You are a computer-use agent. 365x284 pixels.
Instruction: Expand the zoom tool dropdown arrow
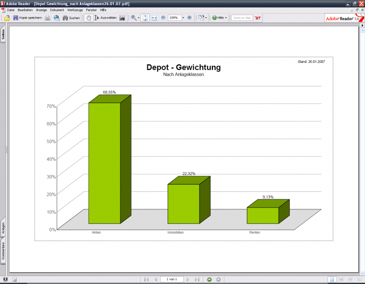point(139,18)
